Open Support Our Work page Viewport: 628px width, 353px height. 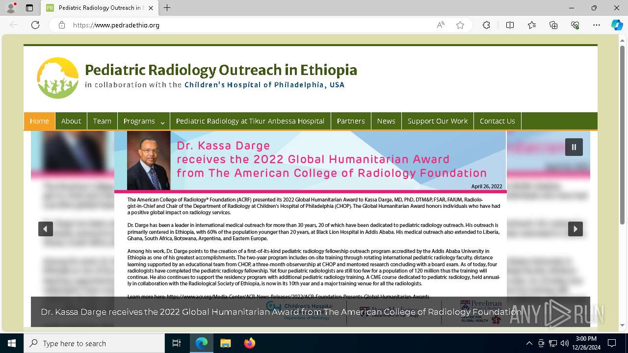438,121
